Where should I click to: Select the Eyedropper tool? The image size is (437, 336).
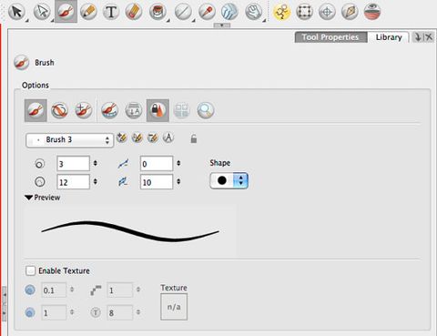pyautogui.click(x=207, y=12)
